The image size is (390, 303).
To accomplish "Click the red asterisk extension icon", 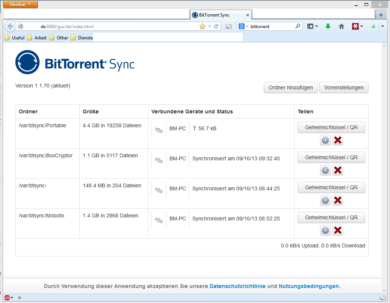I will 355,26.
